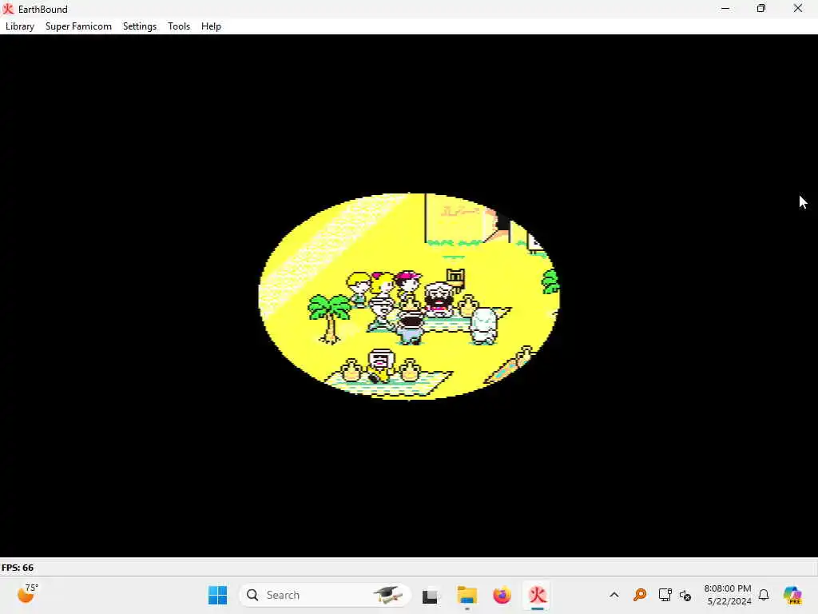Launch Firefox from the taskbar
818x614 pixels.
[x=502, y=595]
